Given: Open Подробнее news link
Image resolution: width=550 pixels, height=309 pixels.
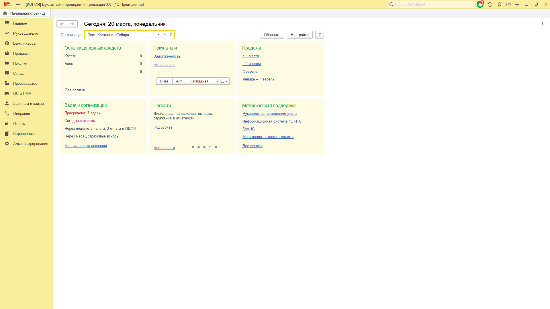Looking at the screenshot, I should (163, 127).
